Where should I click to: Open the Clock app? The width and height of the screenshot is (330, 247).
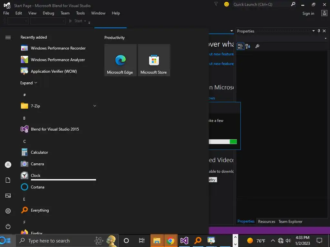(x=59, y=175)
